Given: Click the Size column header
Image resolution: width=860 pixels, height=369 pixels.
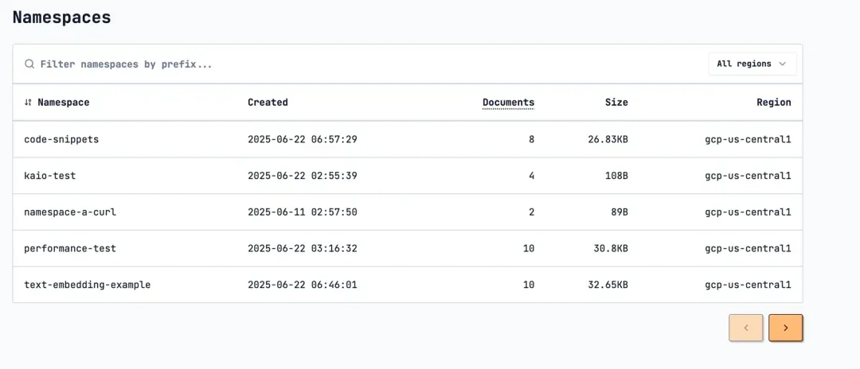Looking at the screenshot, I should 616,103.
